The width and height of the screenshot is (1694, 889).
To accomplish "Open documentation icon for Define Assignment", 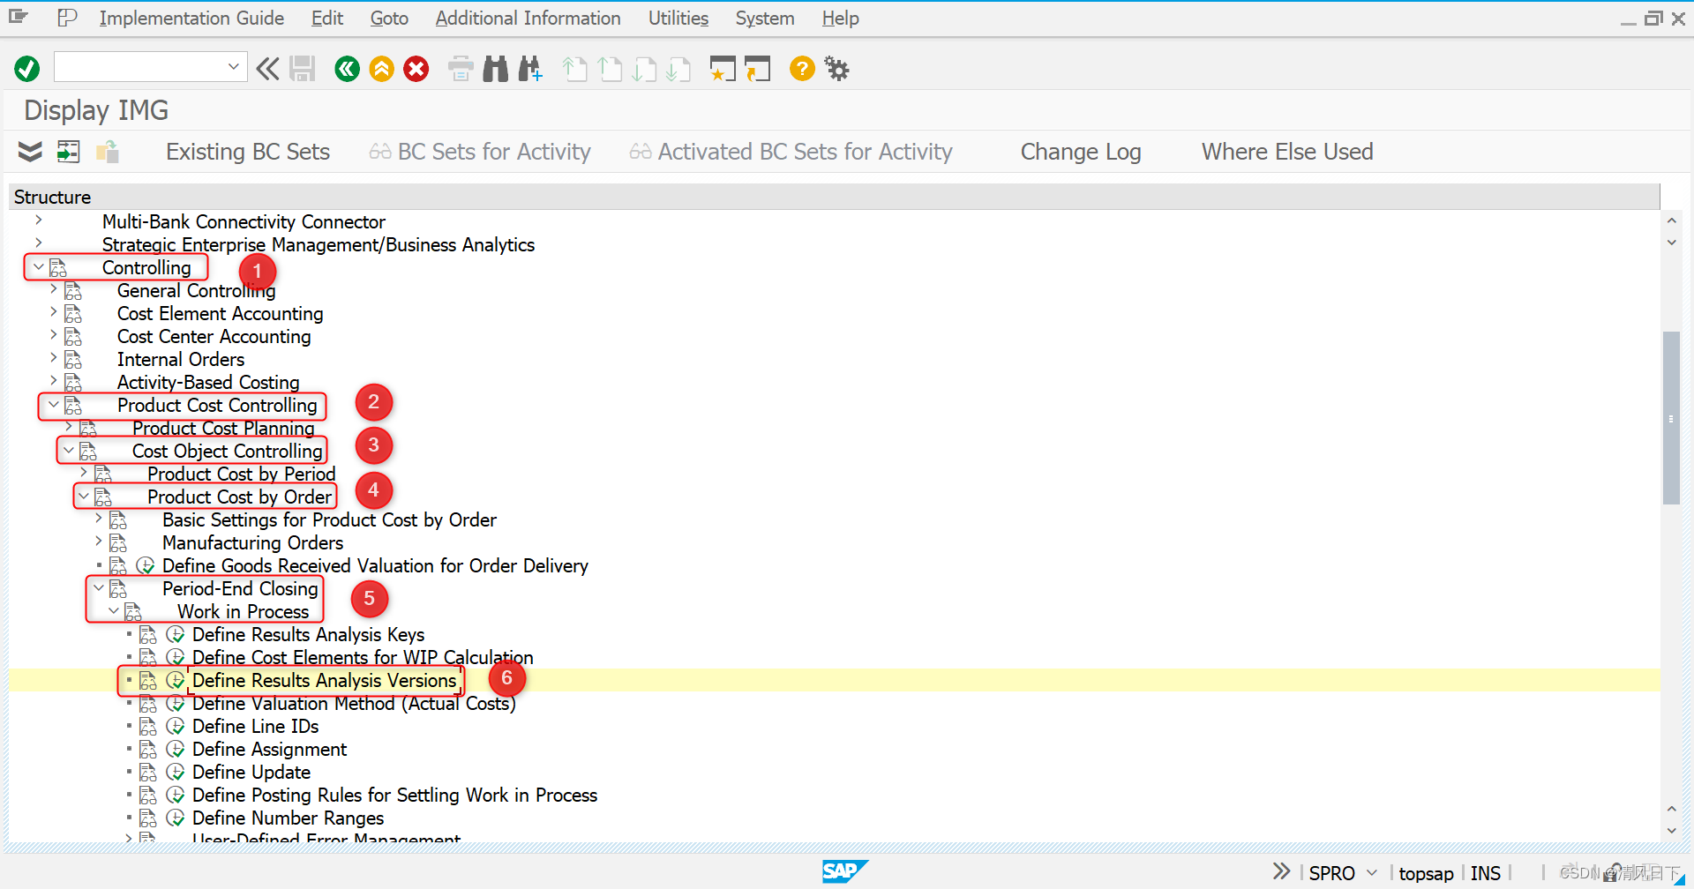I will tap(148, 750).
